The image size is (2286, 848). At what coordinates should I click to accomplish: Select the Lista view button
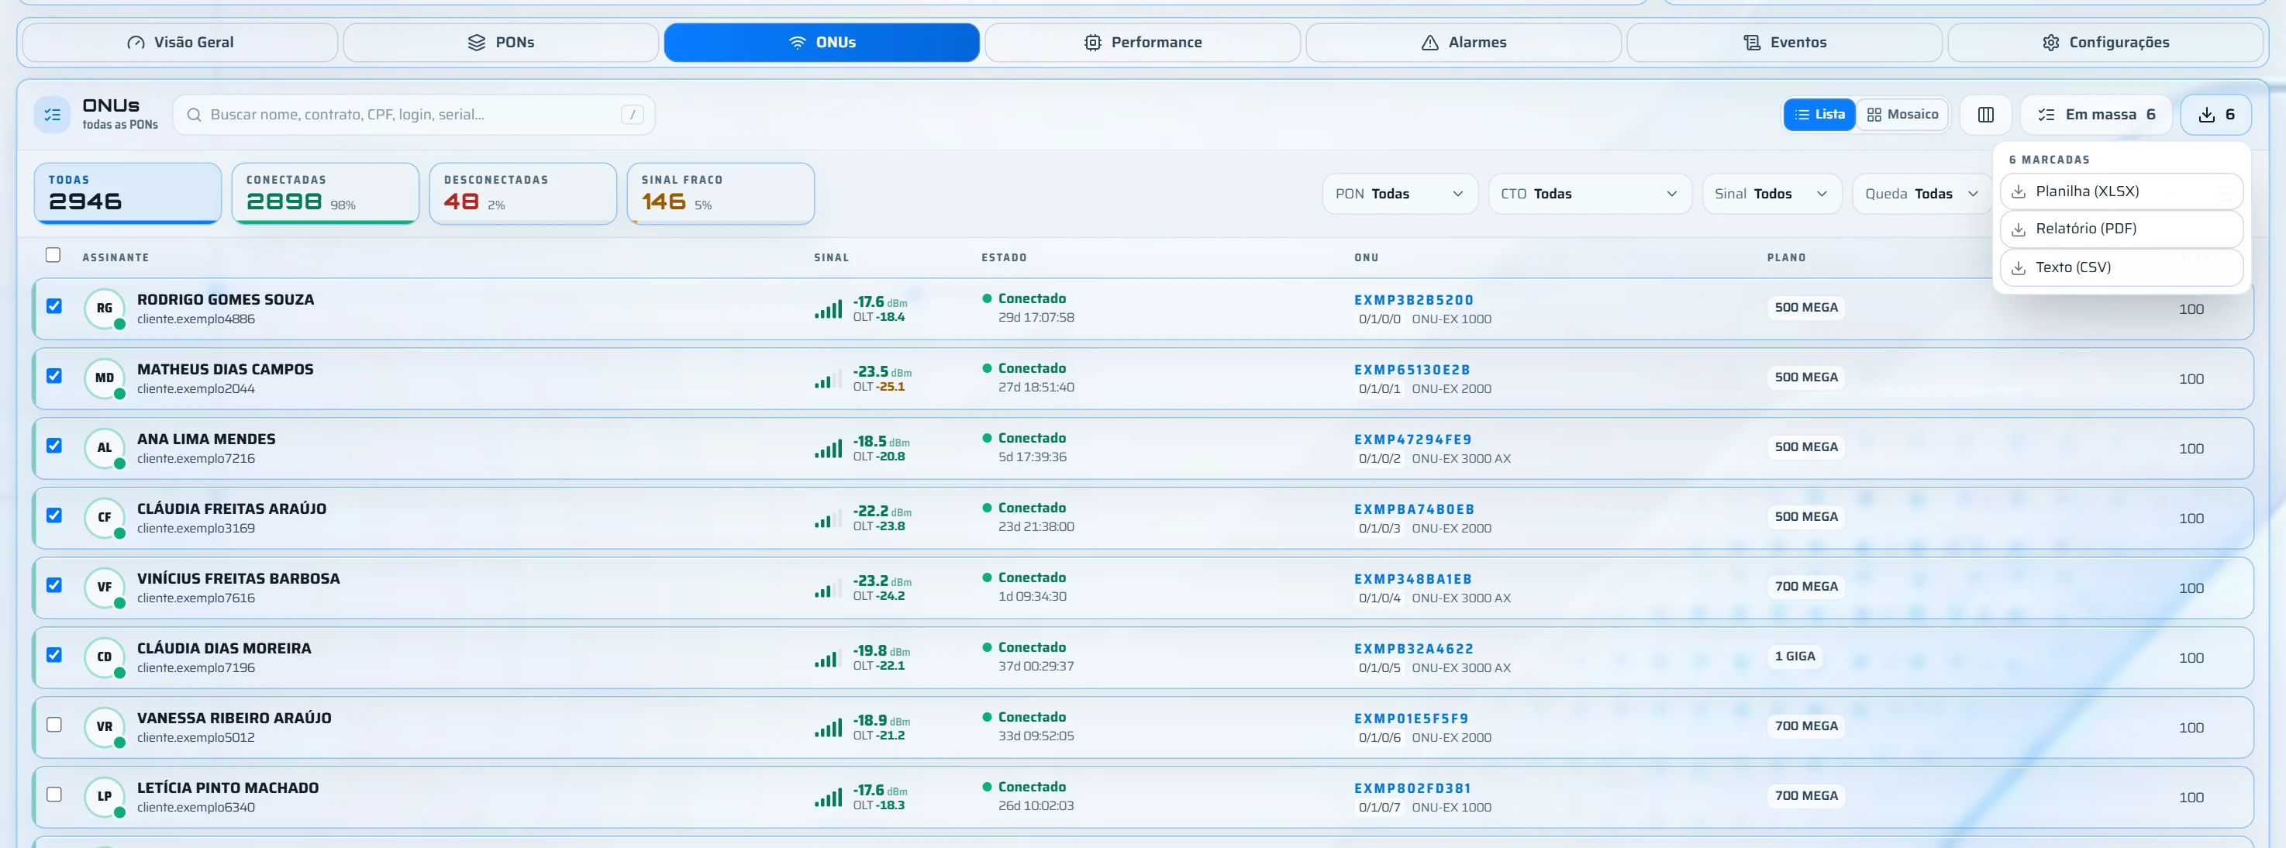[x=1819, y=115]
